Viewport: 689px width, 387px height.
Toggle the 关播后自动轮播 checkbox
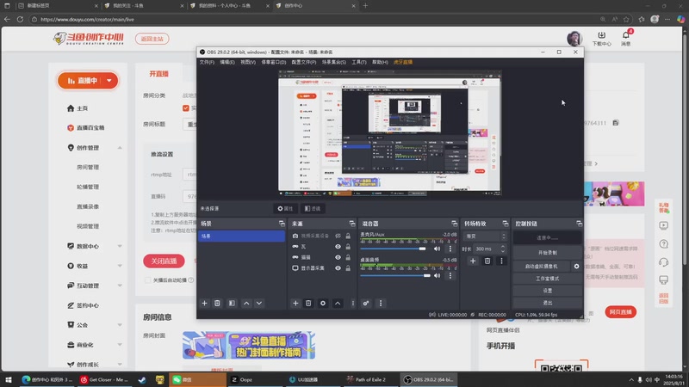147,280
